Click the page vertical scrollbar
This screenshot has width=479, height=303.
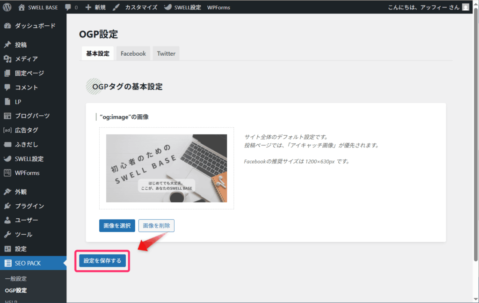(476, 134)
